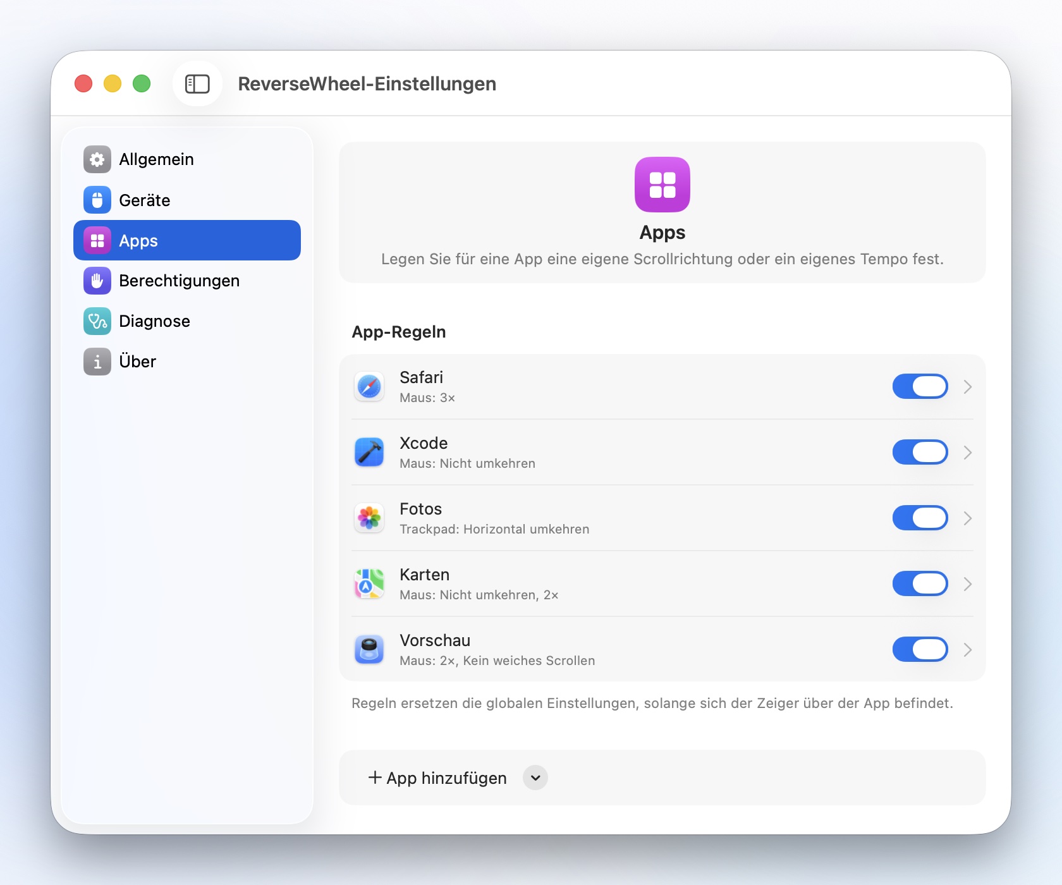This screenshot has width=1062, height=885.
Task: Open the Berechtigungen section
Action: click(x=187, y=281)
